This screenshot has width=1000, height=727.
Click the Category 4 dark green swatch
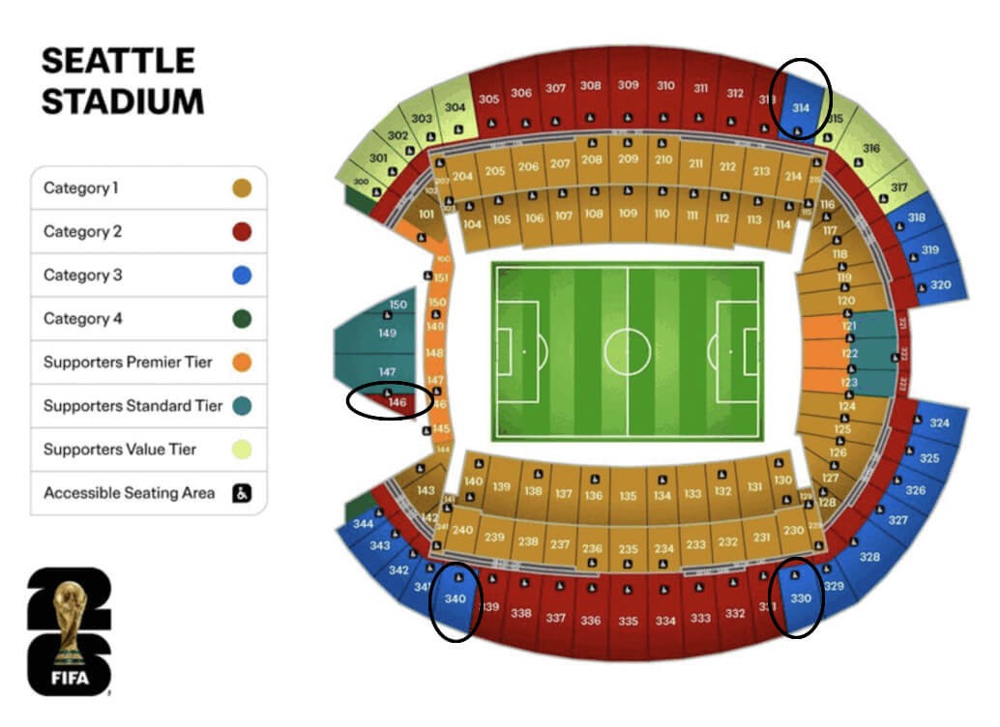coord(242,319)
